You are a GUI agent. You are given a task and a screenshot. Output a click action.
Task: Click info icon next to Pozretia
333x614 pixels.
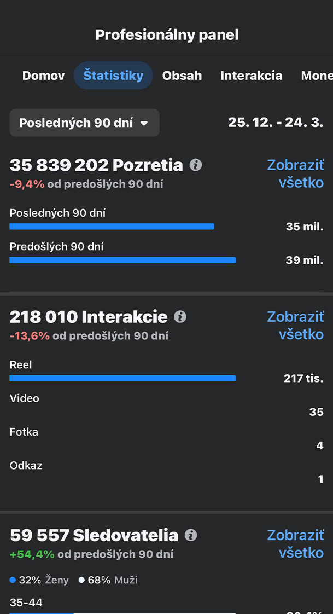click(x=195, y=165)
